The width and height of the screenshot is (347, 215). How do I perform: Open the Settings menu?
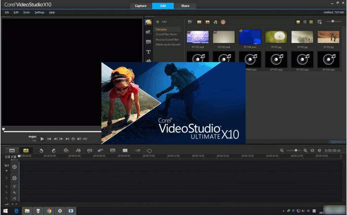click(40, 13)
